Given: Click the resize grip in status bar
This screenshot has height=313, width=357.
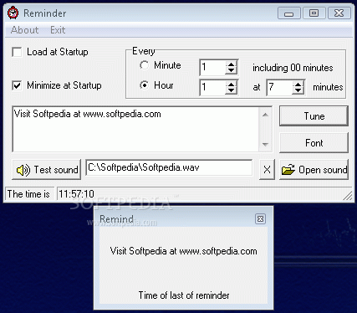Looking at the screenshot, I should [x=348, y=196].
